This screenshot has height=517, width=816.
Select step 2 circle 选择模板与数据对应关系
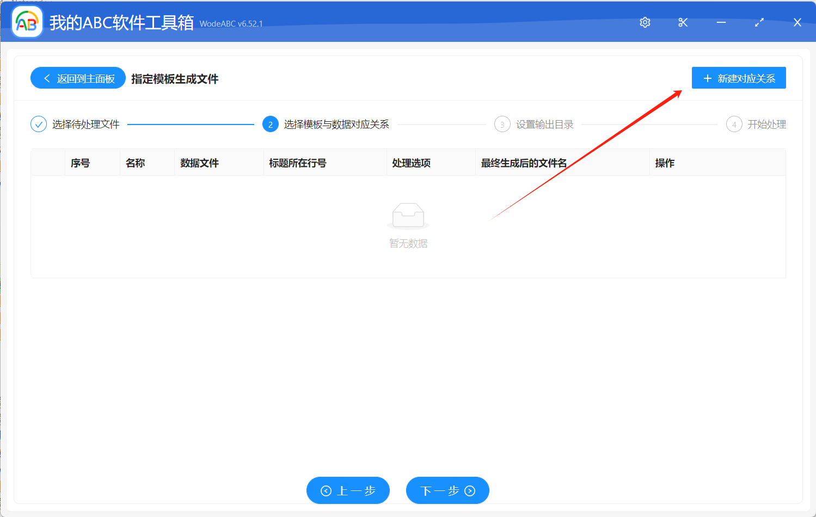click(271, 124)
